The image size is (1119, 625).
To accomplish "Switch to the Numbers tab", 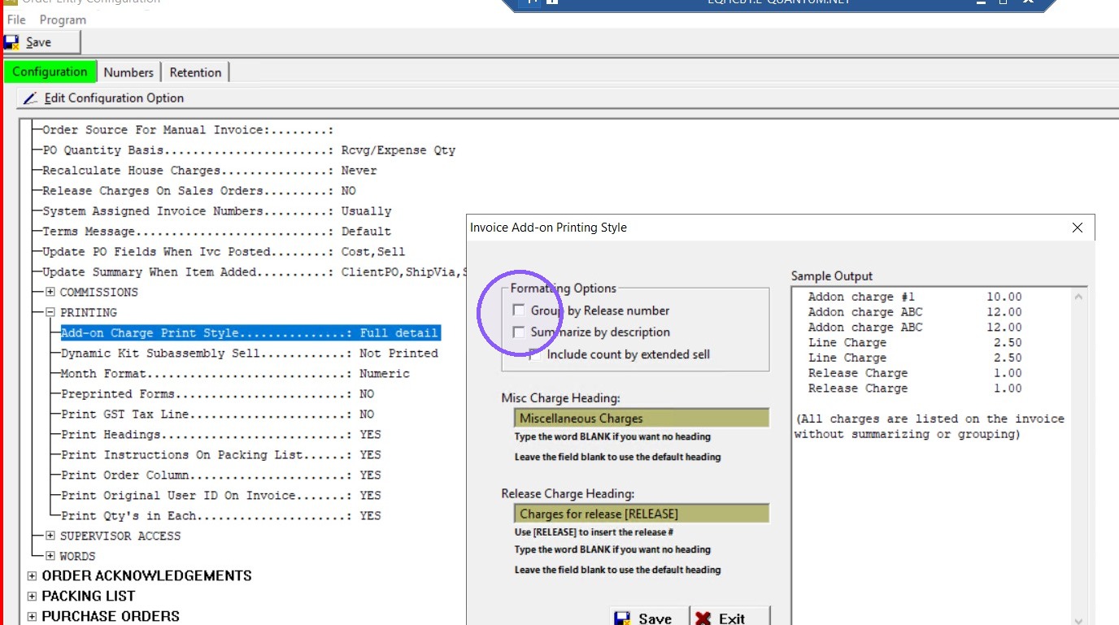I will pos(128,72).
